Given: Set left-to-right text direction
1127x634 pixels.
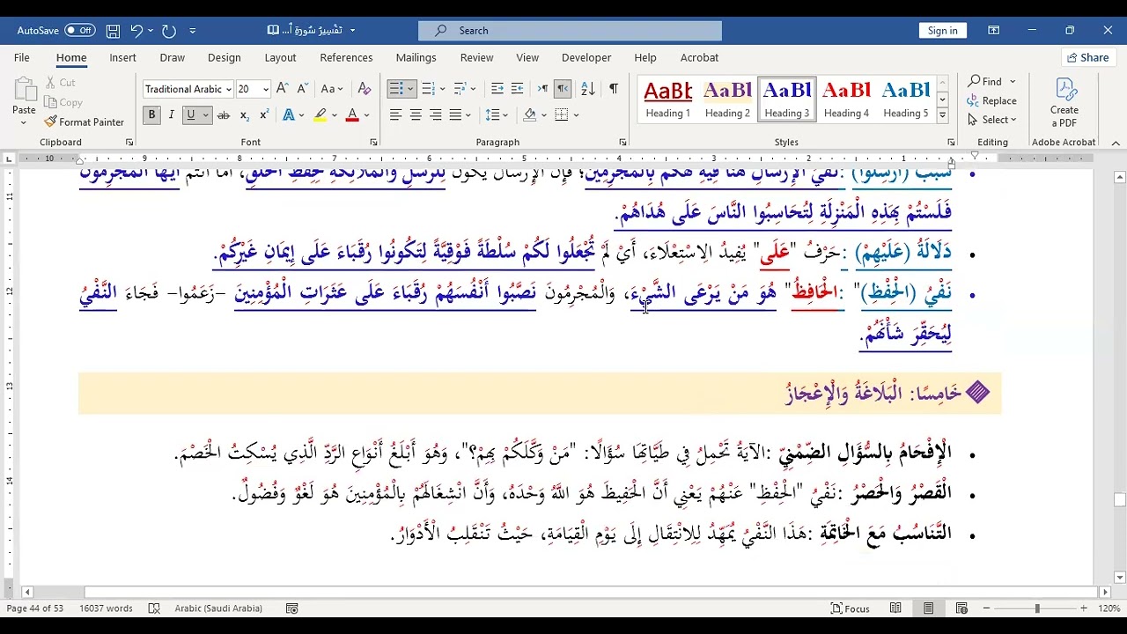Looking at the screenshot, I should 542,89.
